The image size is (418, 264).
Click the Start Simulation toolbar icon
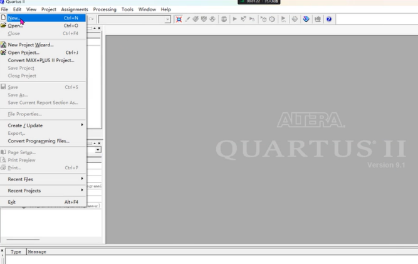[283, 19]
